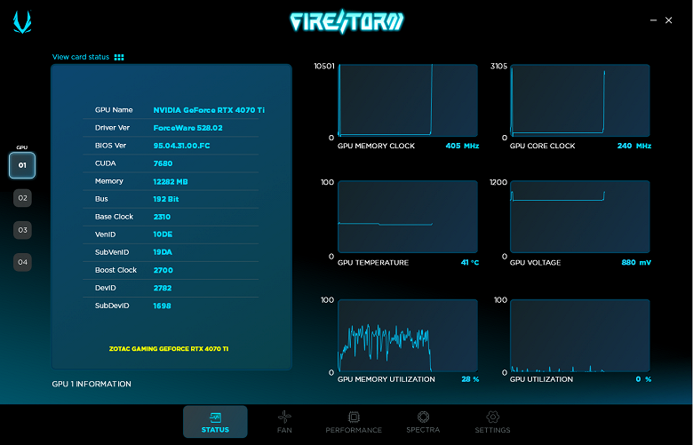Image resolution: width=693 pixels, height=445 pixels.
Task: Select GPU slot 01
Action: [x=22, y=165]
